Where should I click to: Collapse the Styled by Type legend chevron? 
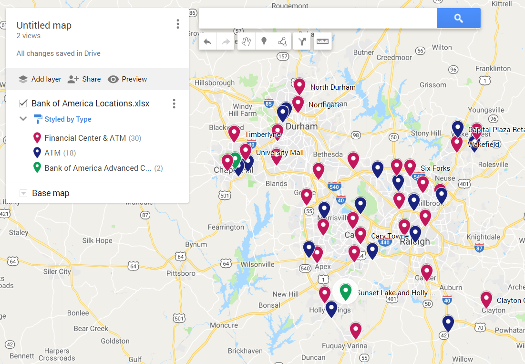point(23,118)
